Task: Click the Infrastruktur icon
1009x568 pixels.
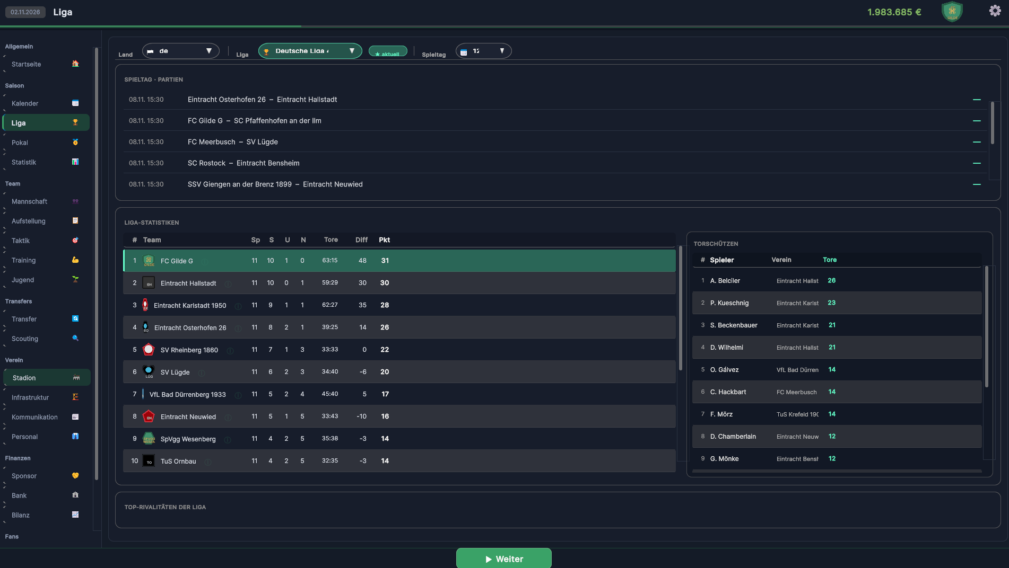Action: 75,397
